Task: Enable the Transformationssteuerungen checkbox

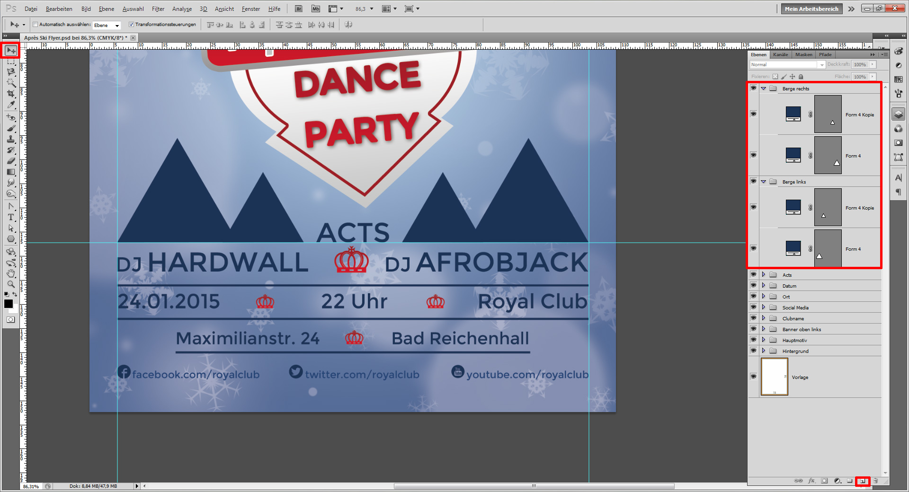Action: pyautogui.click(x=132, y=24)
